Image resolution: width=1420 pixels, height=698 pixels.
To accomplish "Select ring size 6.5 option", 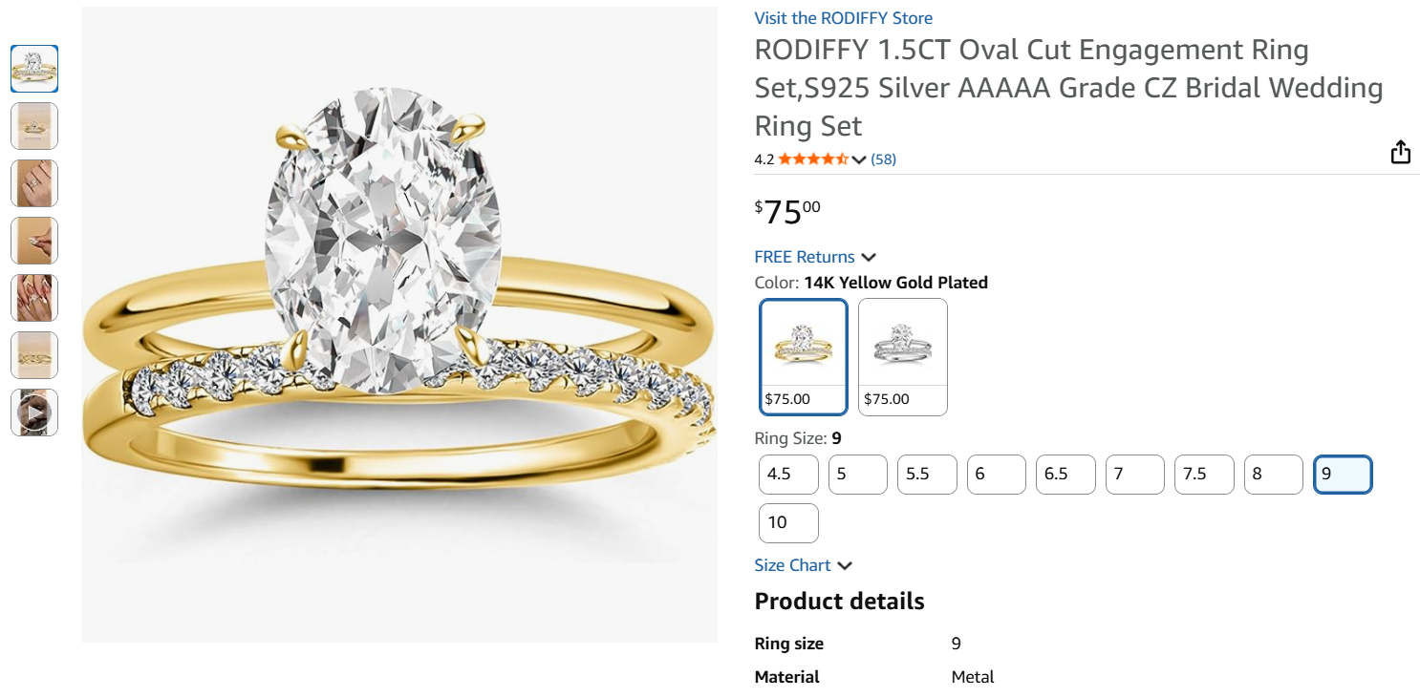I will (x=1065, y=474).
